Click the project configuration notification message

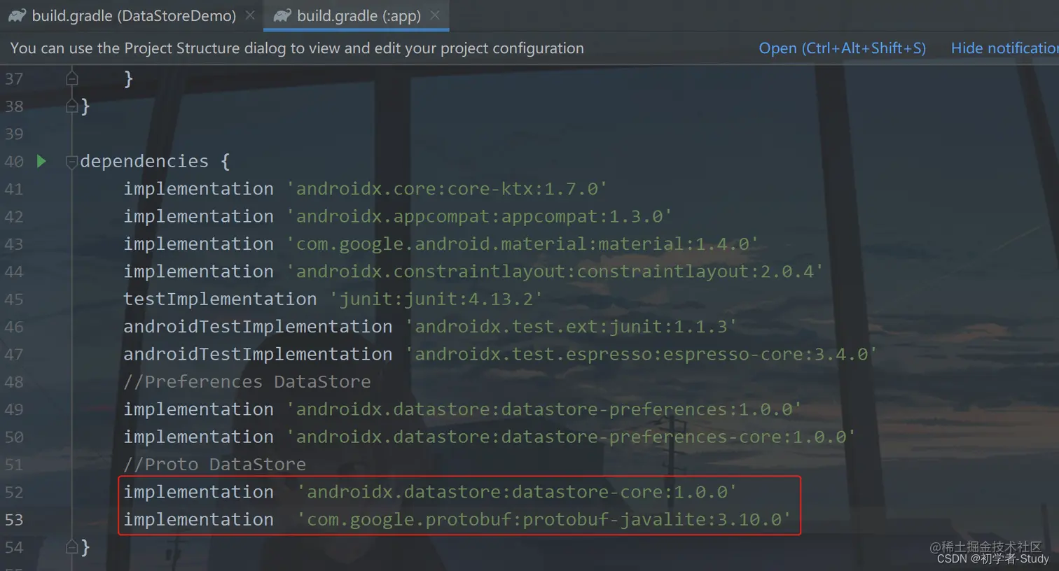coord(297,48)
